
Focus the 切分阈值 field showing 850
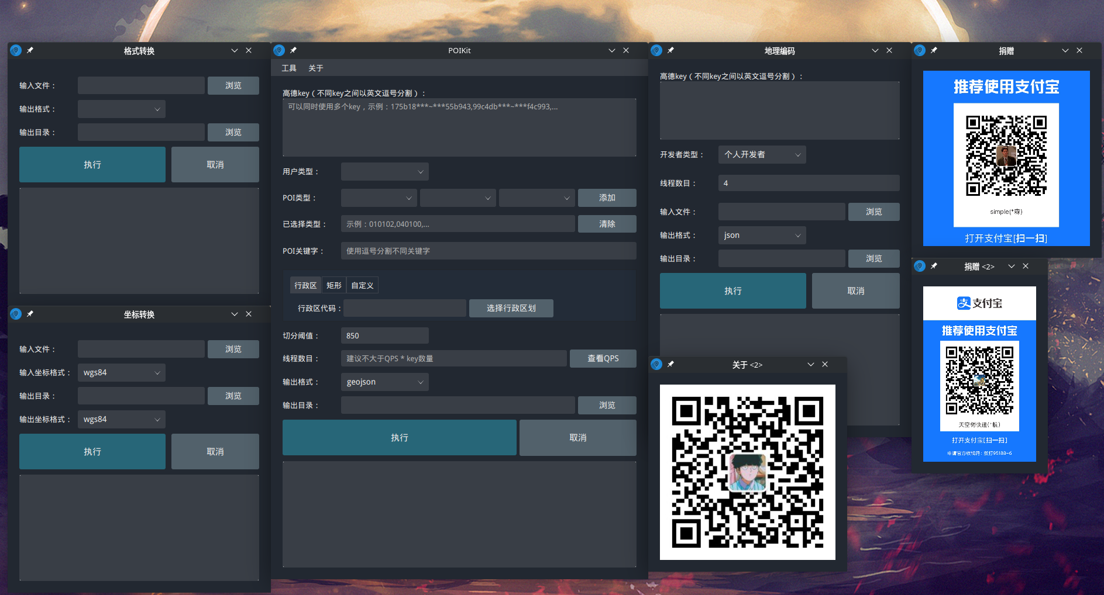pyautogui.click(x=385, y=335)
